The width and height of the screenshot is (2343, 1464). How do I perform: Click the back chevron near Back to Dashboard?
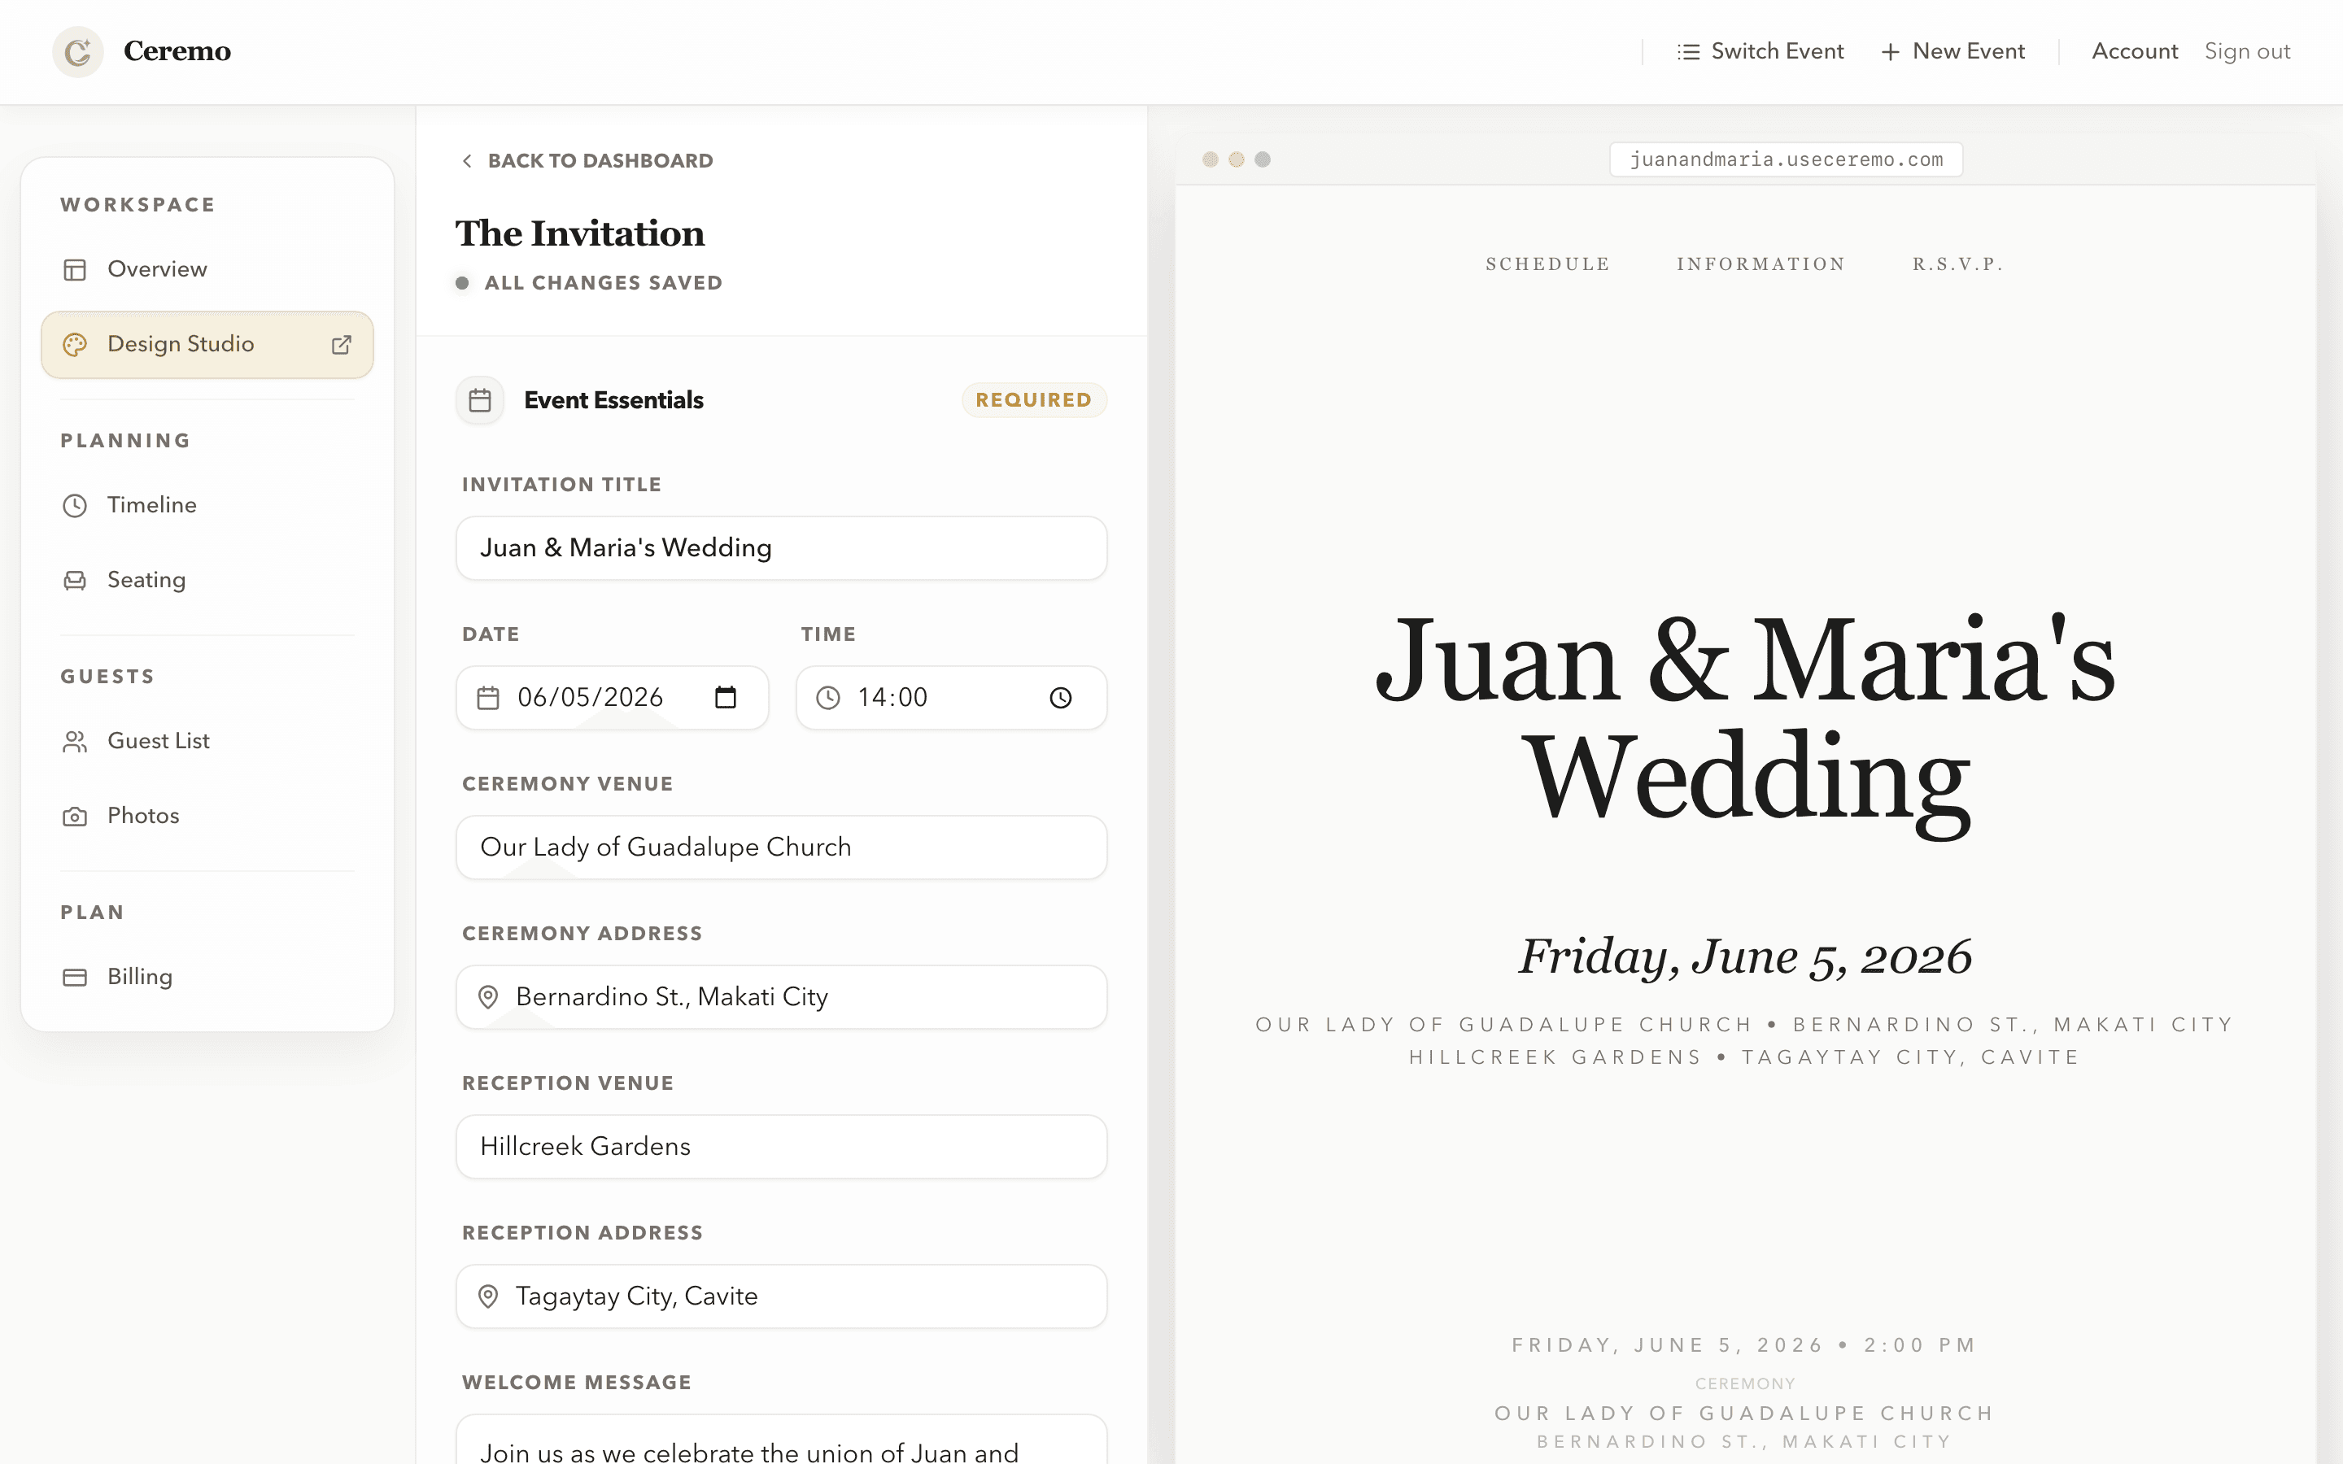coord(468,161)
